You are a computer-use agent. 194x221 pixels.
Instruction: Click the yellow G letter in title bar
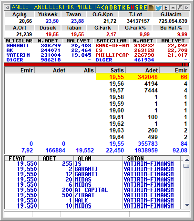click(128, 8)
